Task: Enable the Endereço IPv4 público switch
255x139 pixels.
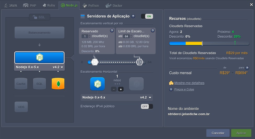Action: pos(147,107)
